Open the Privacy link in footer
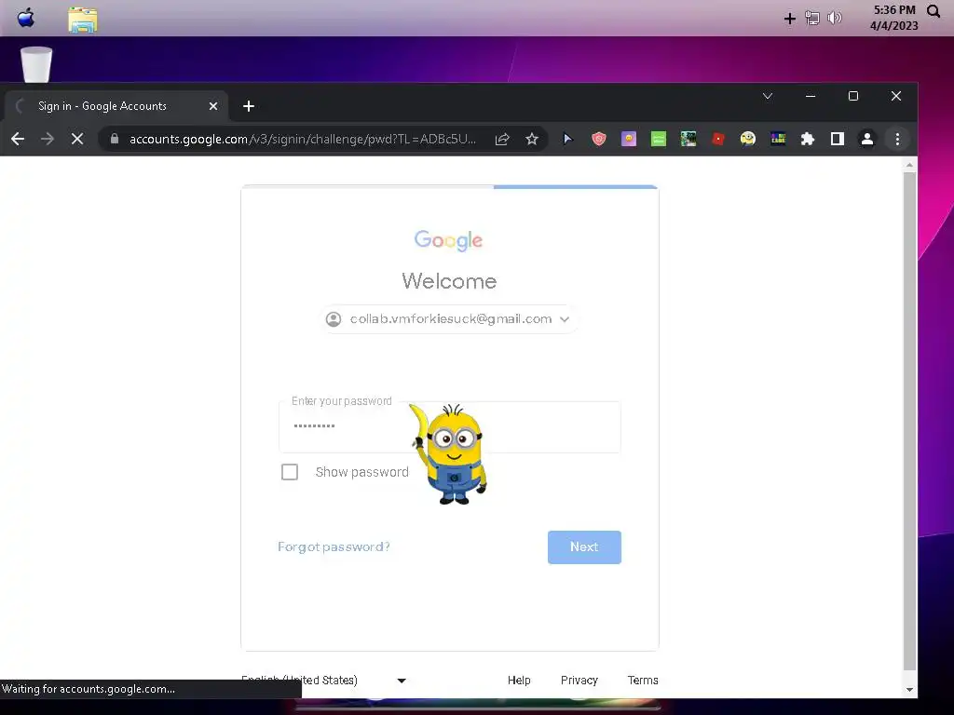Image resolution: width=954 pixels, height=715 pixels. coord(579,681)
